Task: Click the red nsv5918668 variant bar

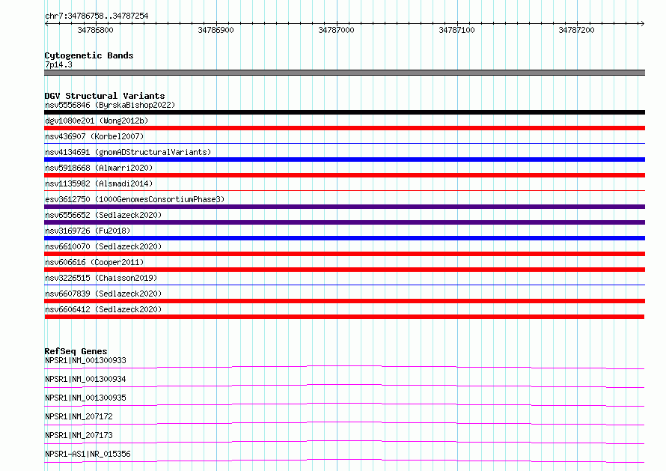Action: click(x=344, y=175)
